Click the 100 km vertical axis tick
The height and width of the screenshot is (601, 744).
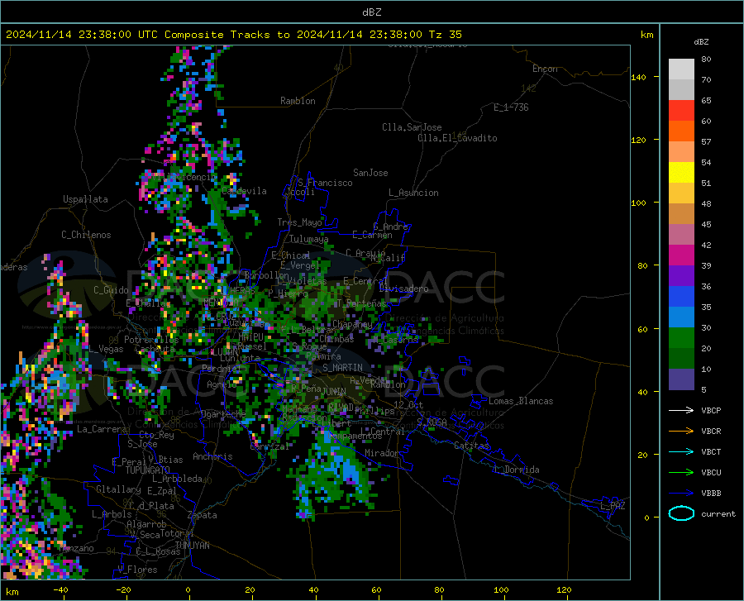[638, 203]
